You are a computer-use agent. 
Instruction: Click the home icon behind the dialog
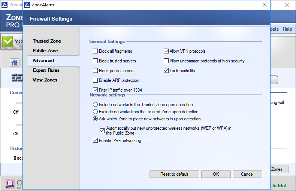15,62
